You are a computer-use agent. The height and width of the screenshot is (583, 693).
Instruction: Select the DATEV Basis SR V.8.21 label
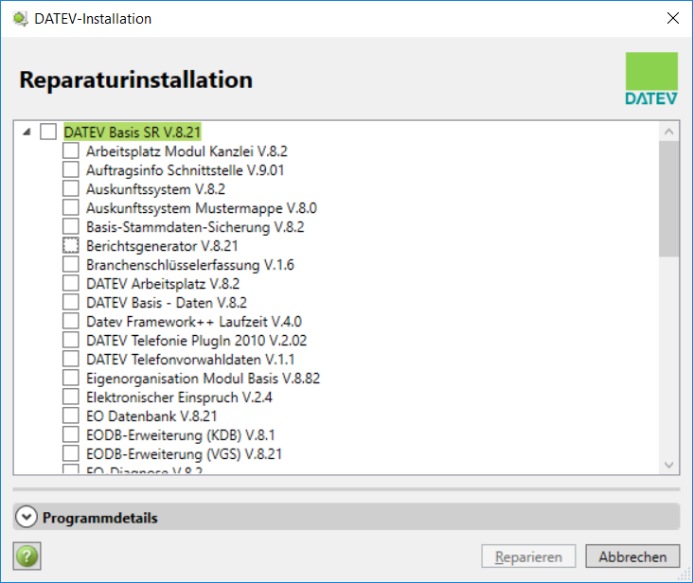point(133,132)
